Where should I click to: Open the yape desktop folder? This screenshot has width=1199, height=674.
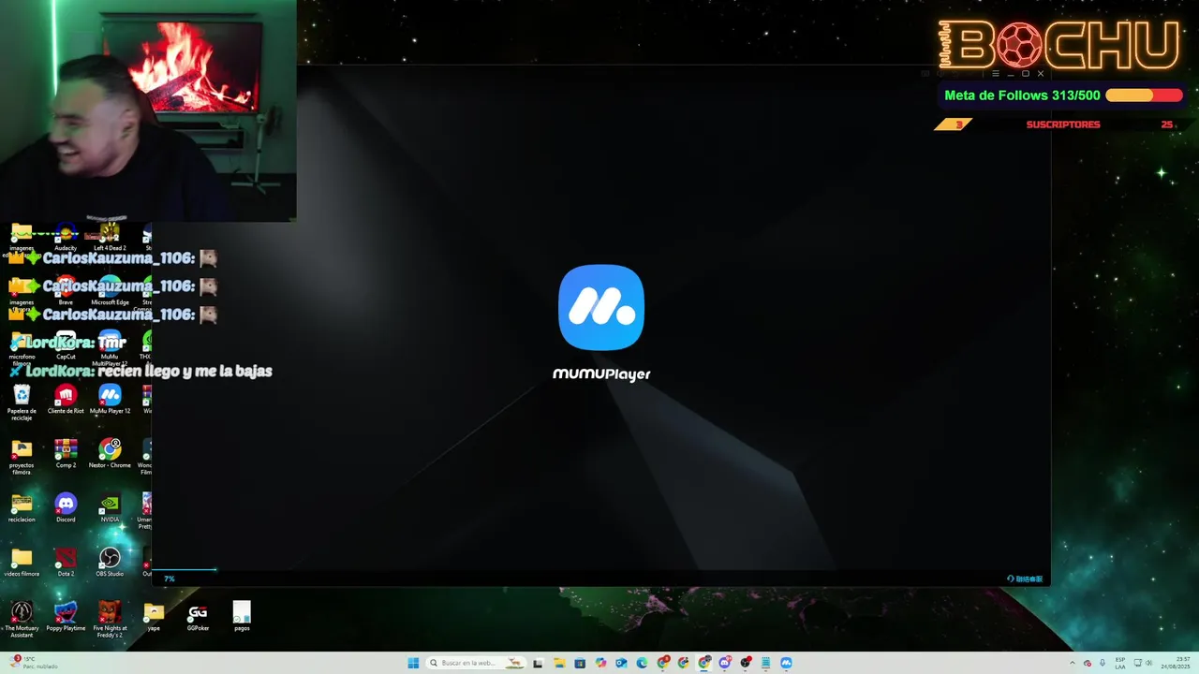154,617
